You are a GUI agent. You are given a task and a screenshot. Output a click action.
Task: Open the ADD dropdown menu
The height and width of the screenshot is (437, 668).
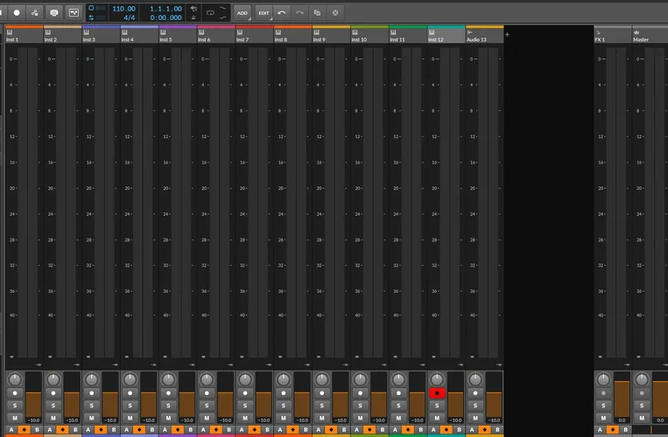coord(243,13)
